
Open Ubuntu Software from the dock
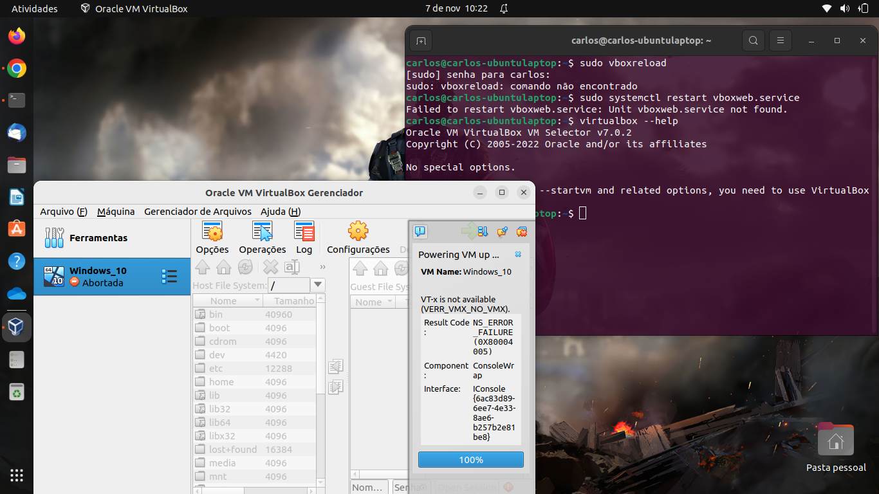coord(17,229)
